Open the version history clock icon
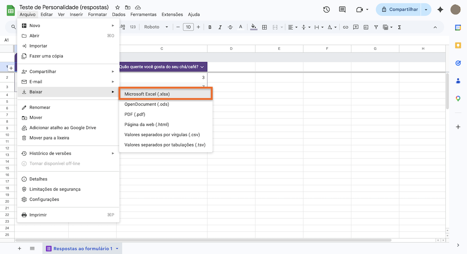 coord(327,9)
